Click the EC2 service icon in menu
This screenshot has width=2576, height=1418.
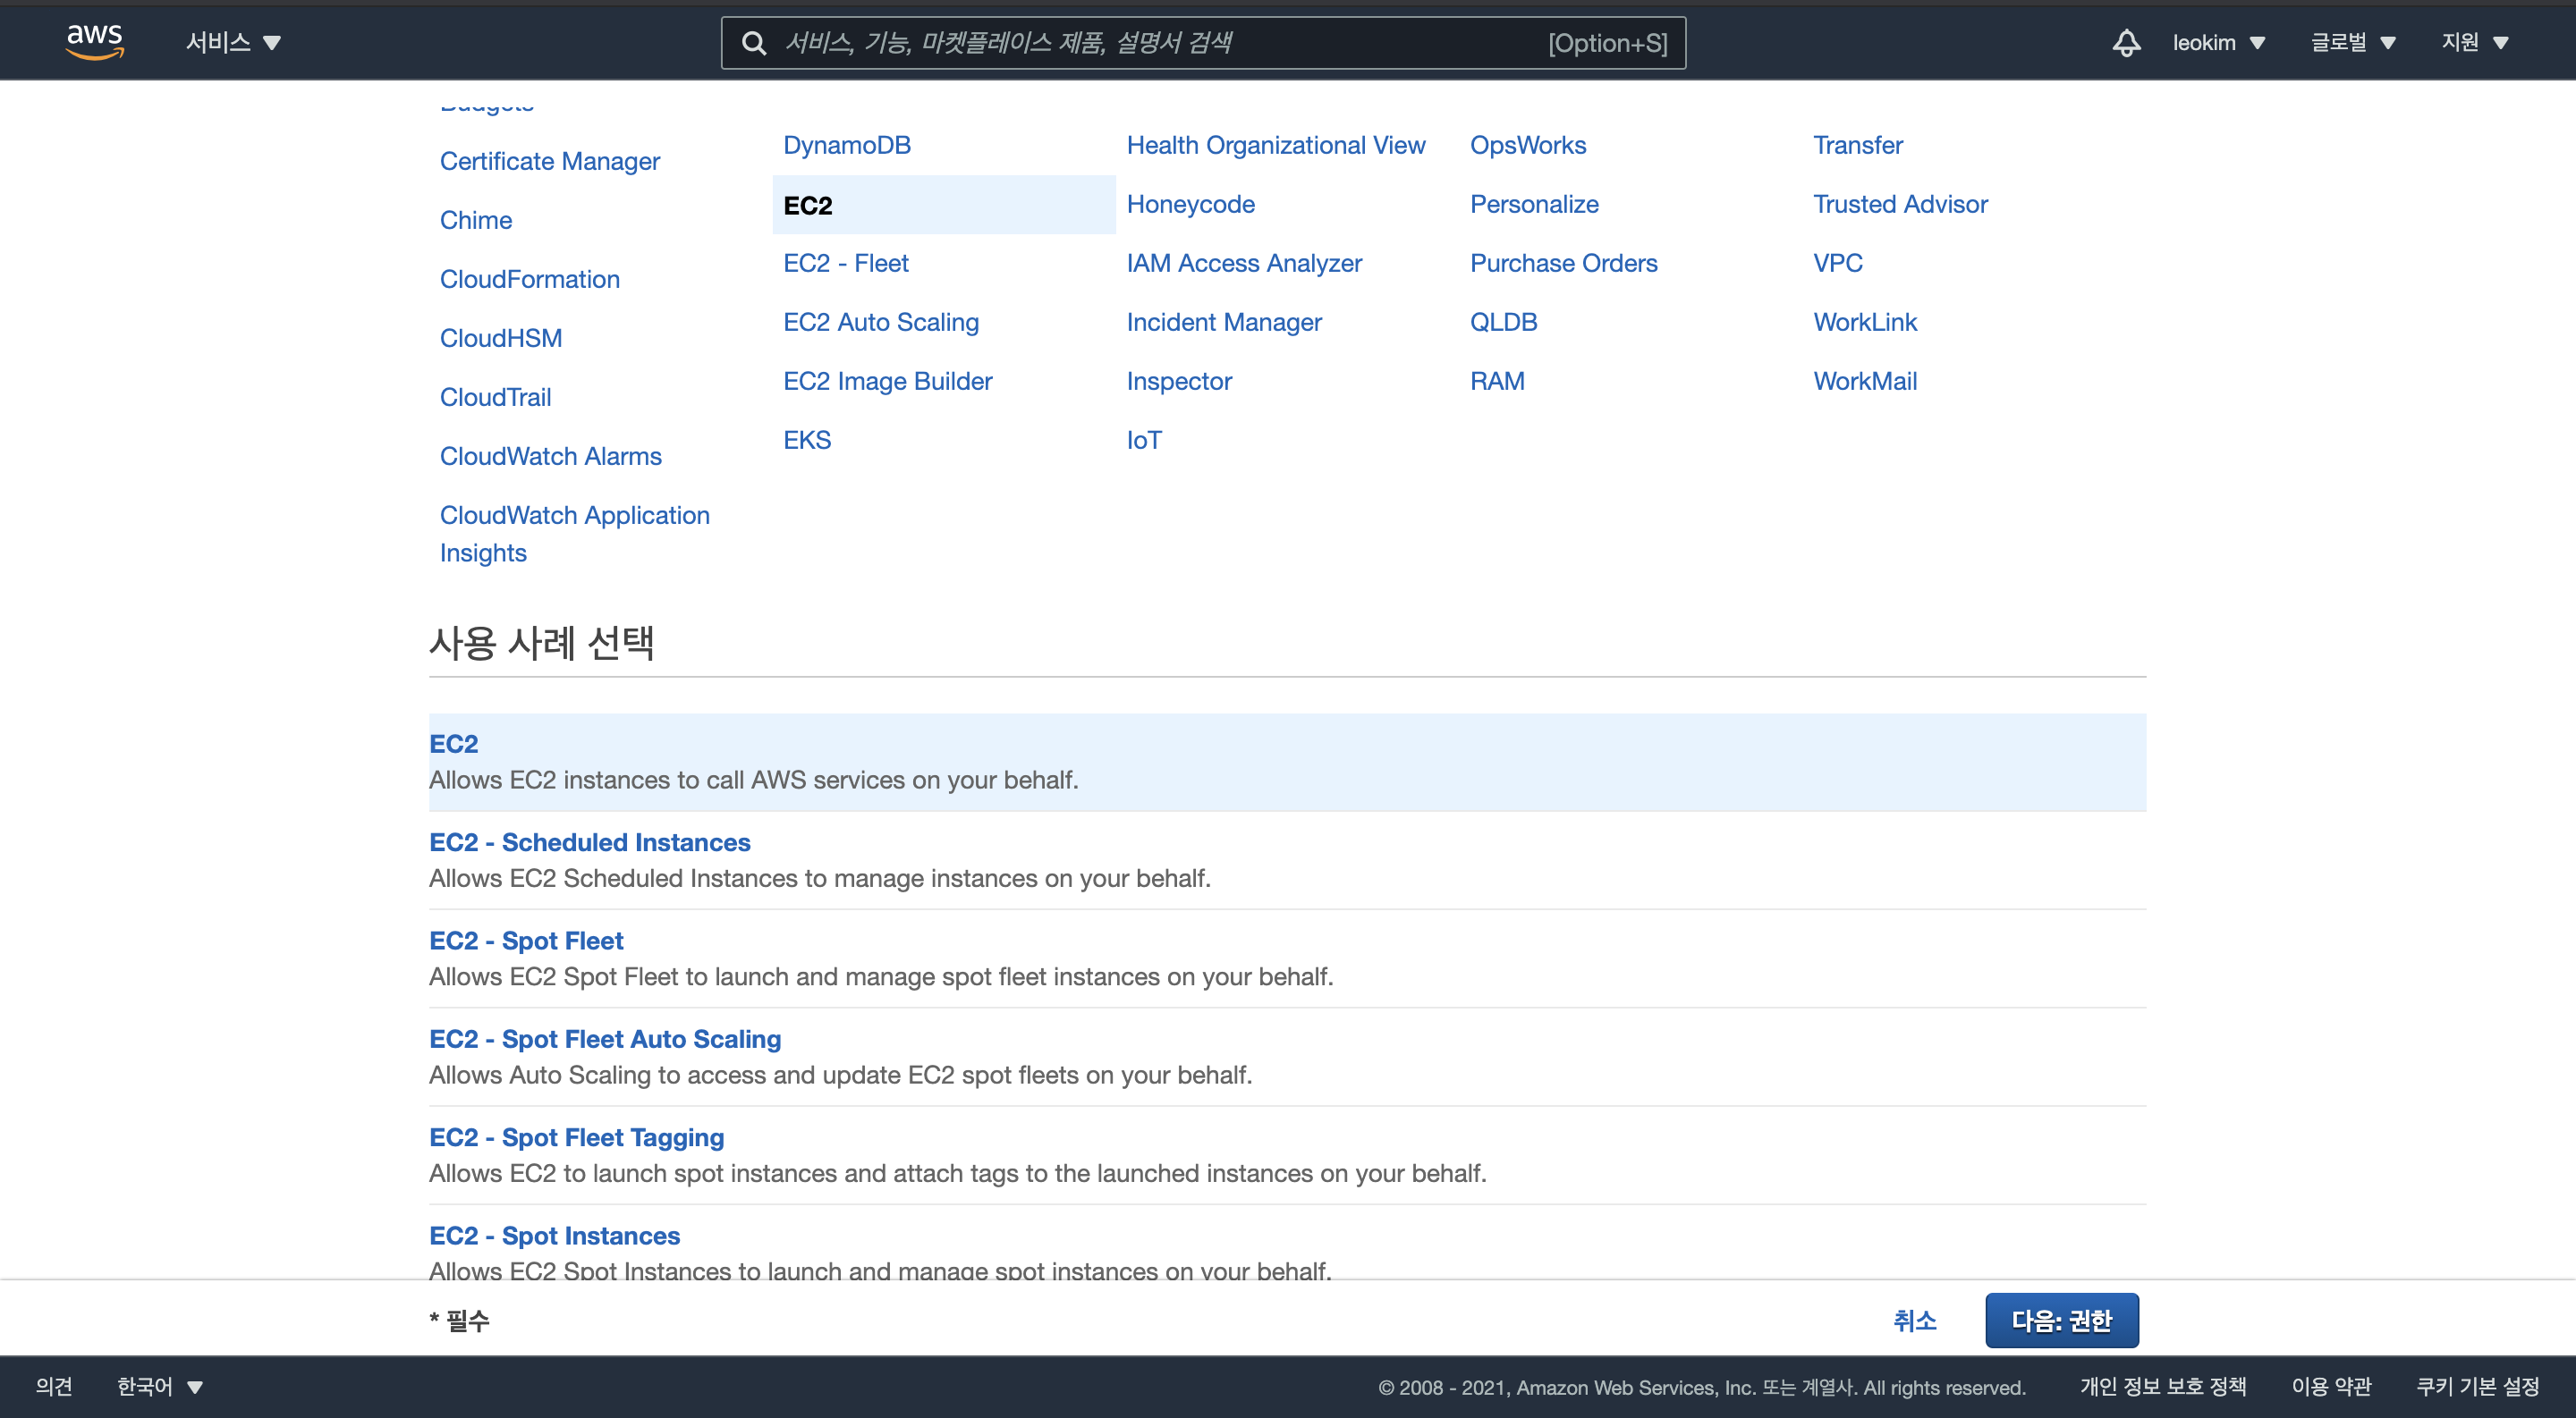click(x=807, y=205)
